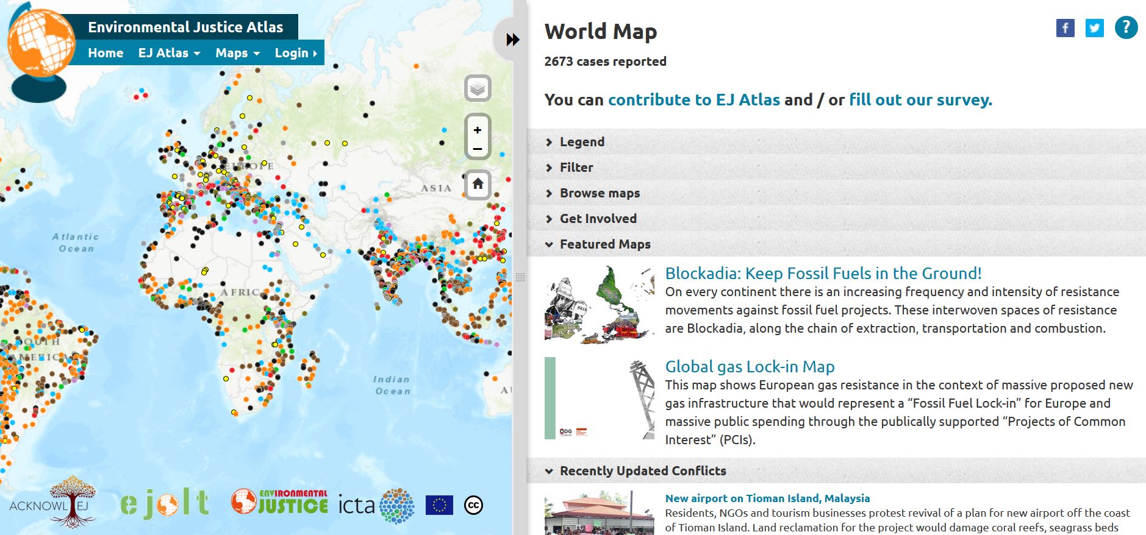The image size is (1146, 535).
Task: Reset map to home view
Action: click(x=478, y=184)
